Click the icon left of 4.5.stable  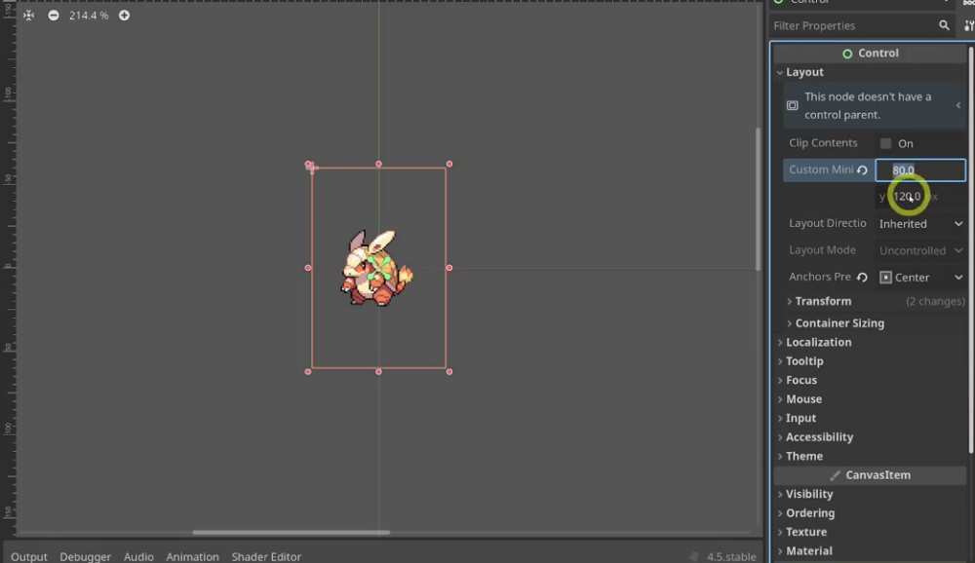click(x=693, y=557)
